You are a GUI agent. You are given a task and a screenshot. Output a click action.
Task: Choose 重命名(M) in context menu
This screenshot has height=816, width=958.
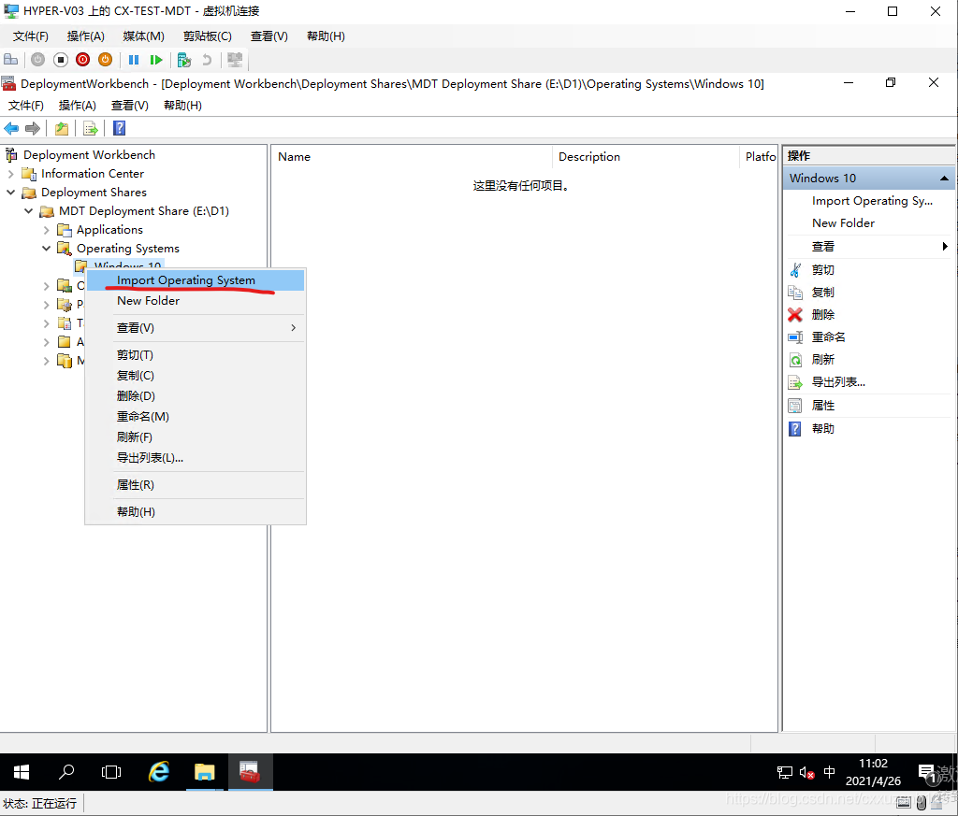196,416
